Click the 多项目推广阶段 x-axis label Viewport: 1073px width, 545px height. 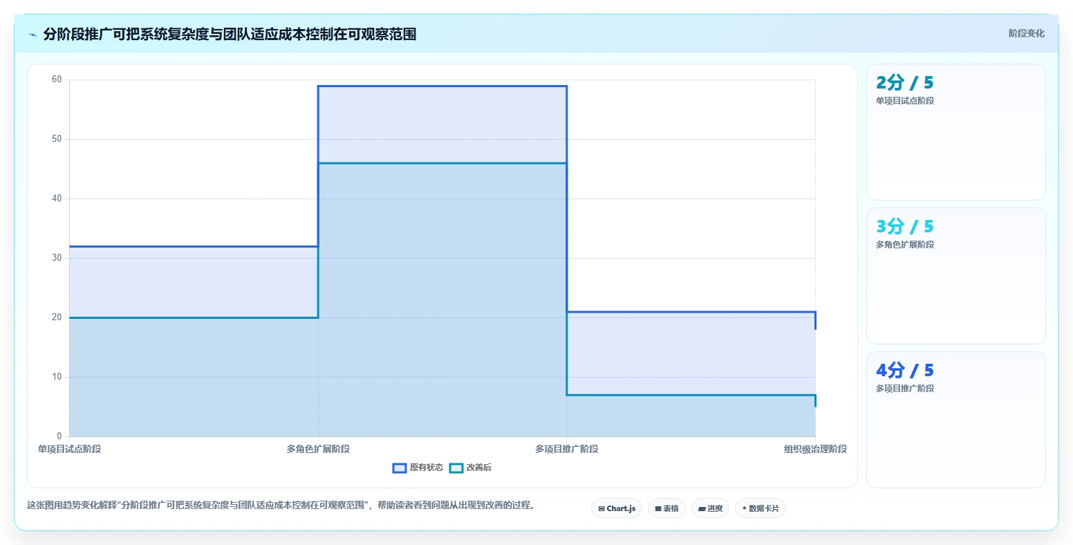click(567, 449)
